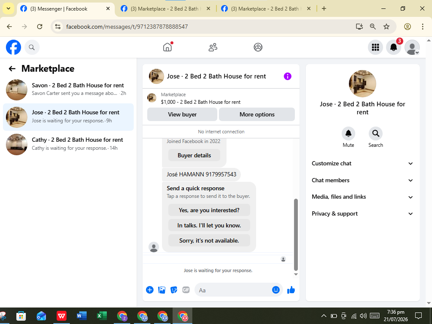The height and width of the screenshot is (324, 432).
Task: Open the Facebook logo home link
Action: tap(13, 47)
